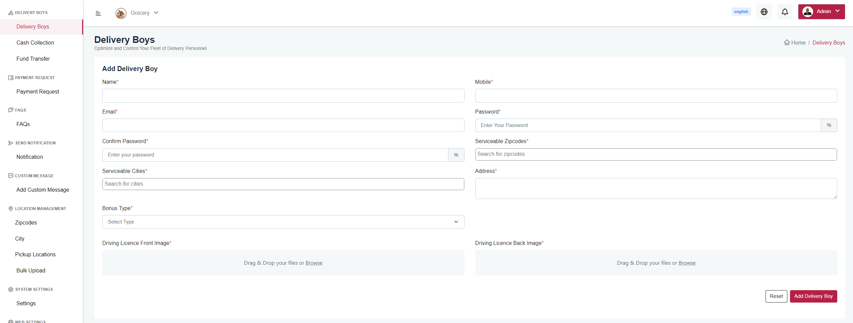The width and height of the screenshot is (853, 323).
Task: Go to Pickup Locations sidebar item
Action: (35, 254)
